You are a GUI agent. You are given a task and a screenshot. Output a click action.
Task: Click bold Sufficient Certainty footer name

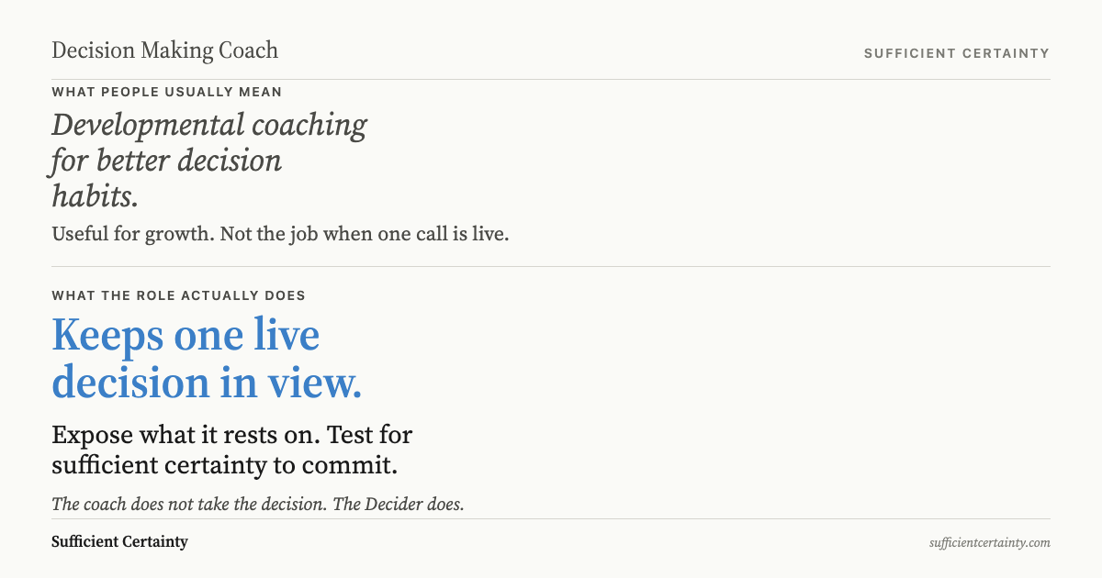pyautogui.click(x=119, y=541)
